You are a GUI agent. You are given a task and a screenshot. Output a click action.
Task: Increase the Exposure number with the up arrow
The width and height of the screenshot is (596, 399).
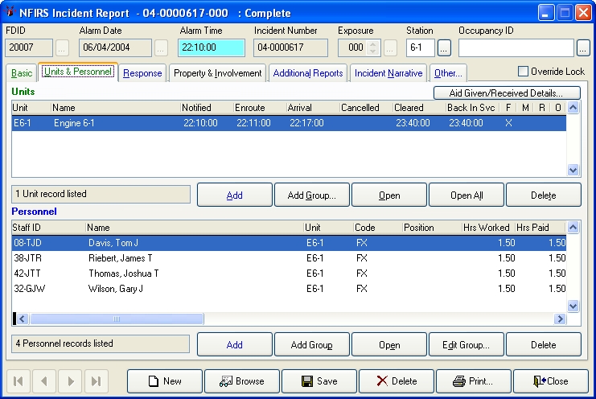pos(373,44)
